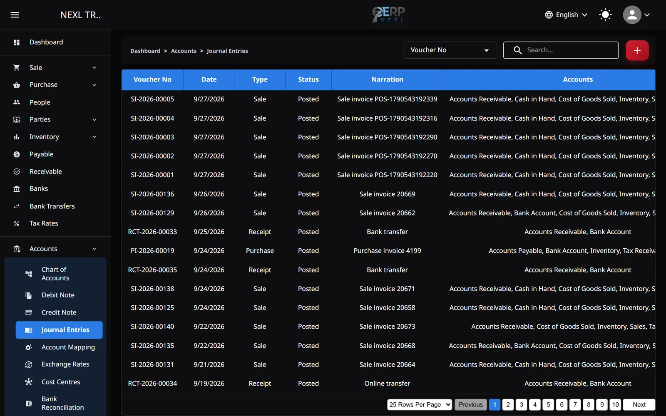The width and height of the screenshot is (666, 416).
Task: Click the People group icon
Action: tap(17, 102)
